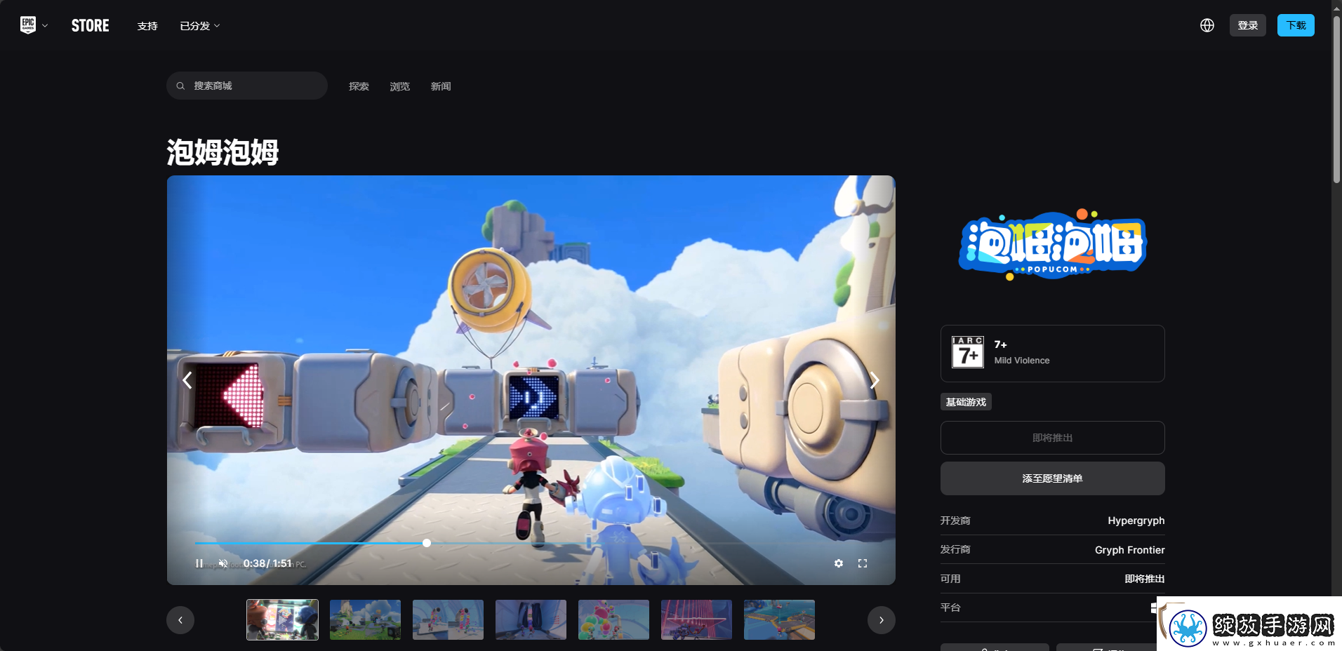The image size is (1342, 651).
Task: Click the 0:38 / 1:51 video time display
Action: click(x=267, y=563)
